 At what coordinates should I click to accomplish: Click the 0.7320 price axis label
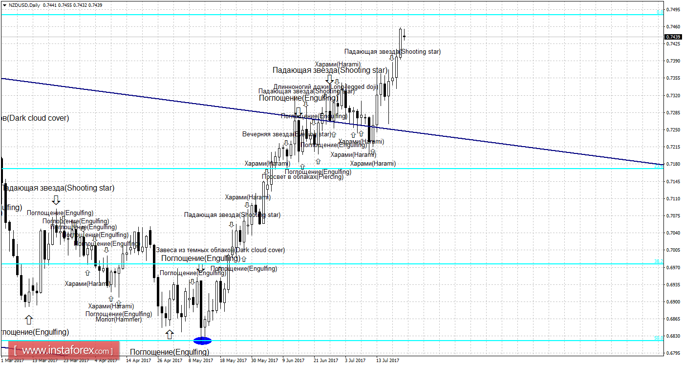673,95
